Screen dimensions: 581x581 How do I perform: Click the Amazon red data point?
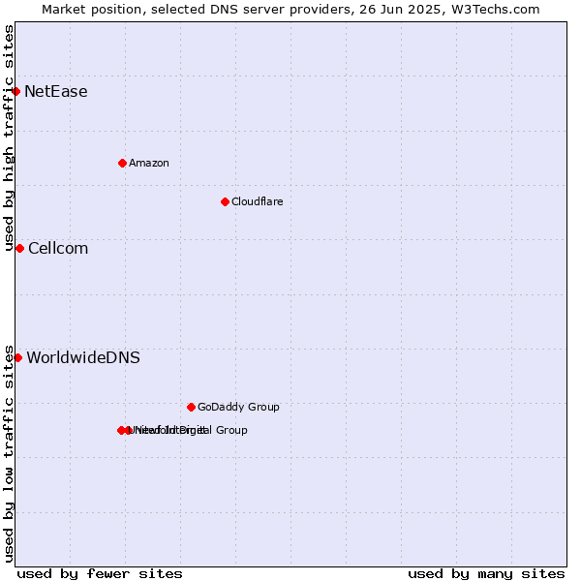point(123,164)
